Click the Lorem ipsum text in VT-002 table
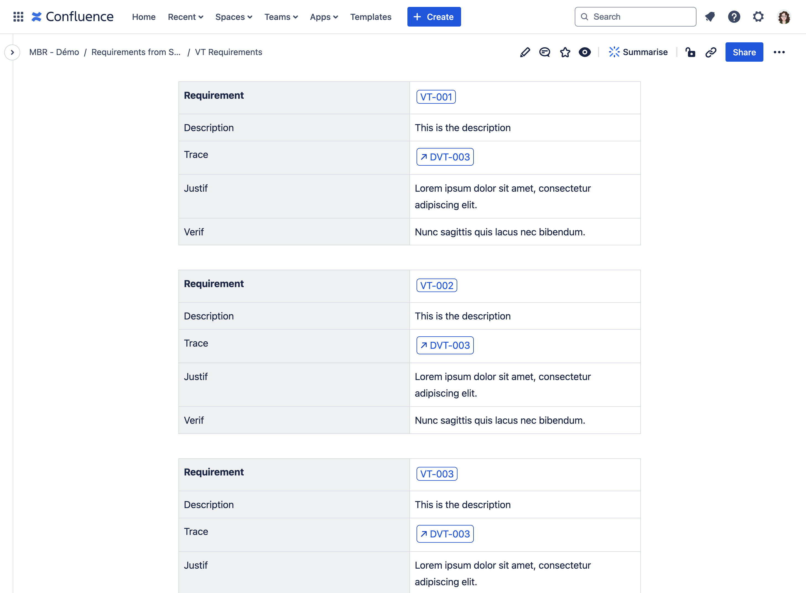The width and height of the screenshot is (806, 593). coord(503,385)
